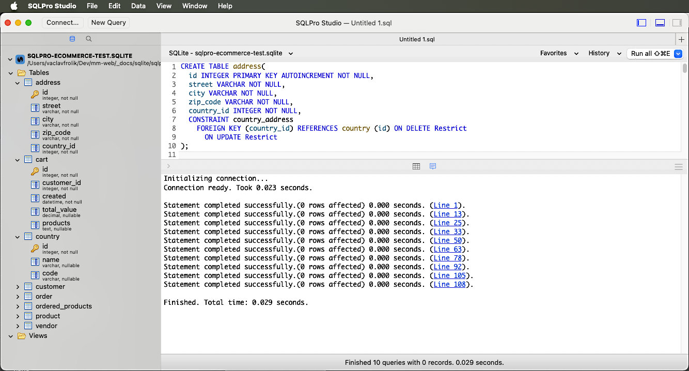Open the sidebar search magnifier icon

point(89,39)
